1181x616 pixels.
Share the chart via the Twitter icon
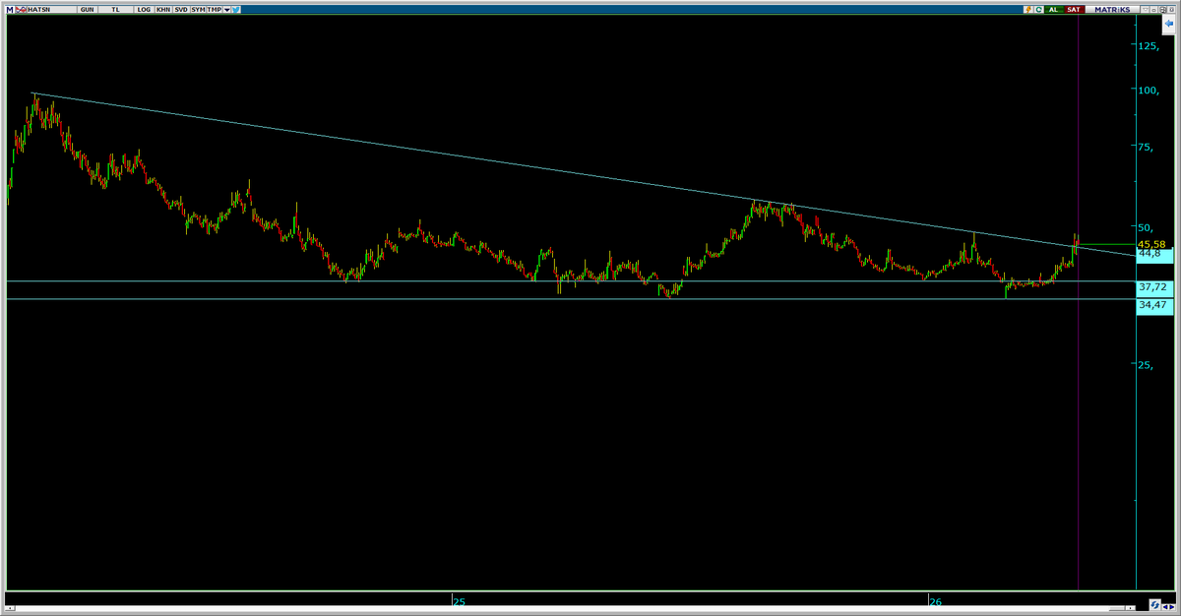236,10
